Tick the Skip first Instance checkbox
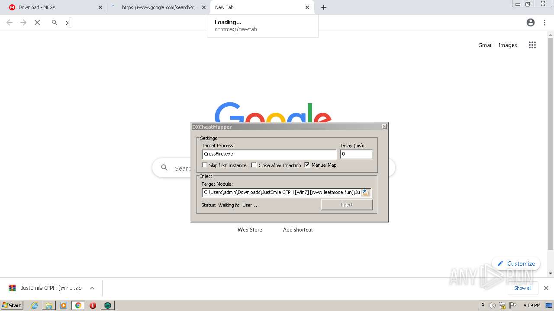This screenshot has height=311, width=554. [205, 165]
